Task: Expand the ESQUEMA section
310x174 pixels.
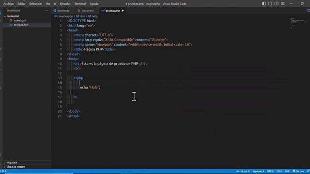Action: [12, 163]
